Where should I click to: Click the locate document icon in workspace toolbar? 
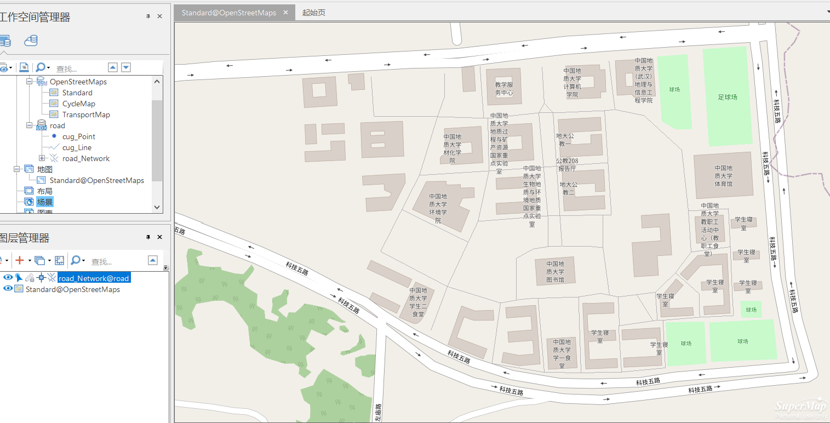point(24,67)
